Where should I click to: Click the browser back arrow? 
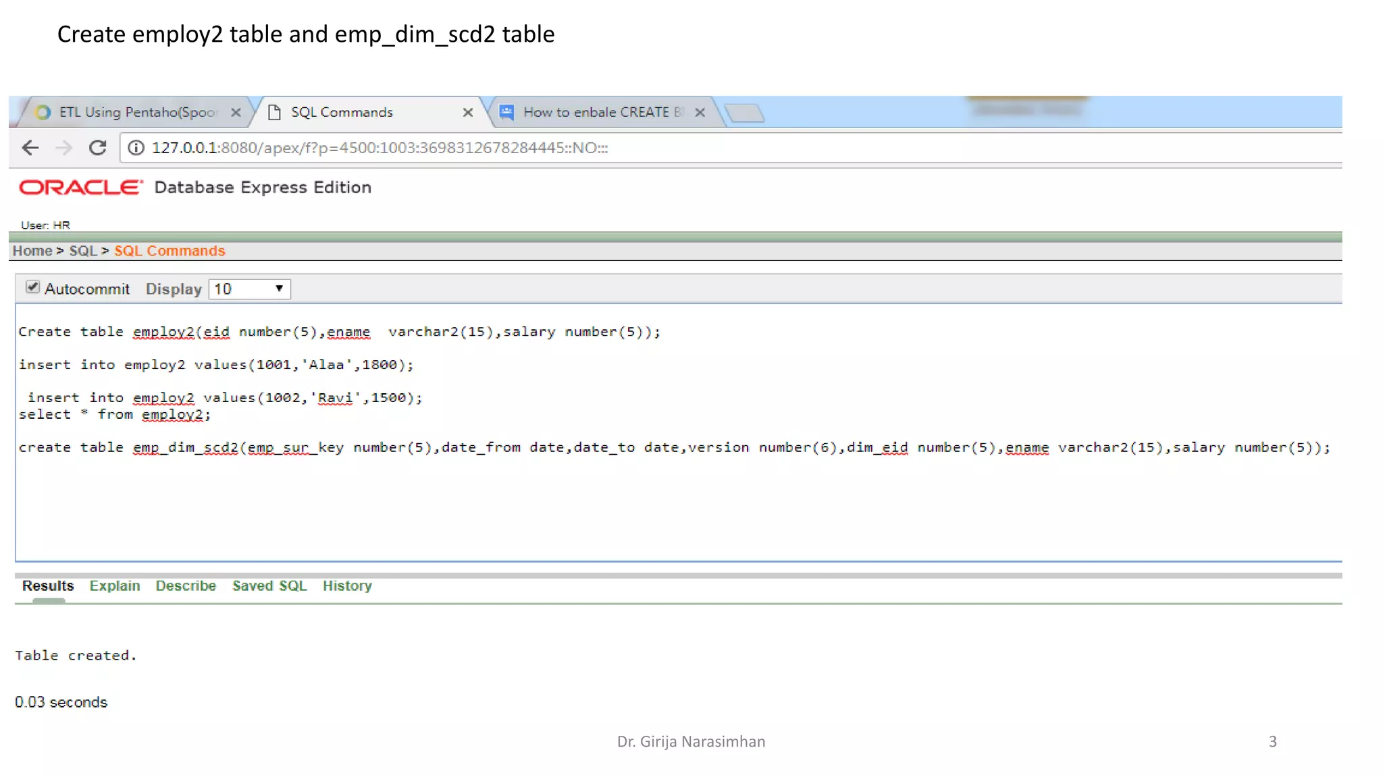(x=30, y=148)
